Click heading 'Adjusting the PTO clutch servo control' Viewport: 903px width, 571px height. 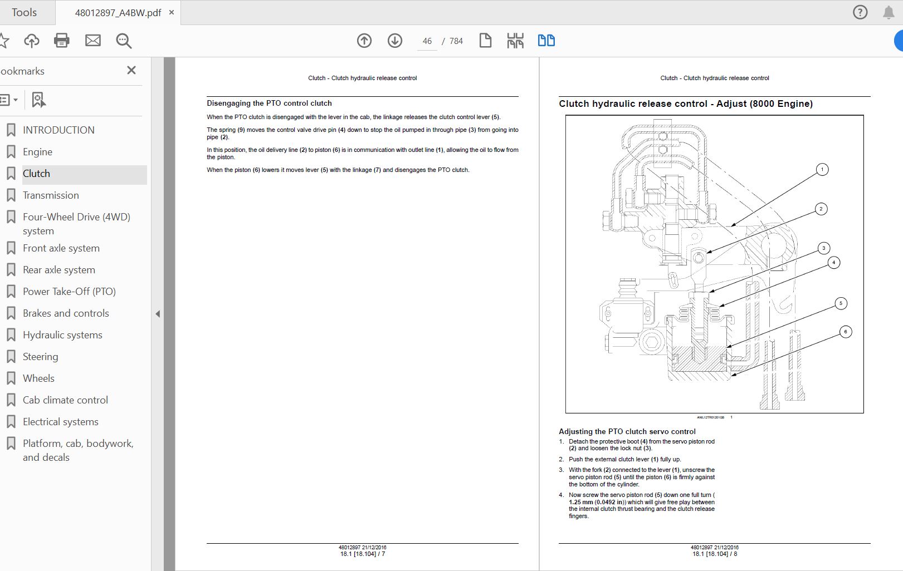coord(627,431)
